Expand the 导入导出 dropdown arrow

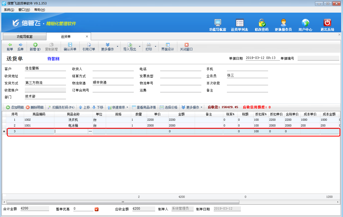[x=140, y=47]
